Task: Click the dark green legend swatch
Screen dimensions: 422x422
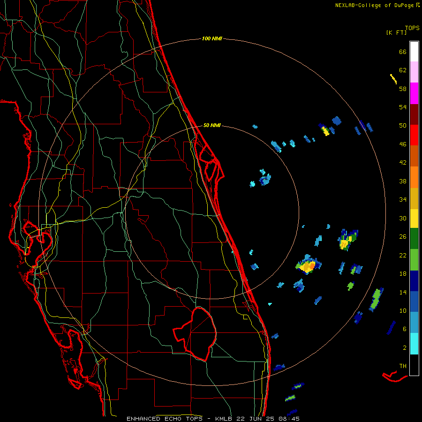Action: [x=414, y=239]
